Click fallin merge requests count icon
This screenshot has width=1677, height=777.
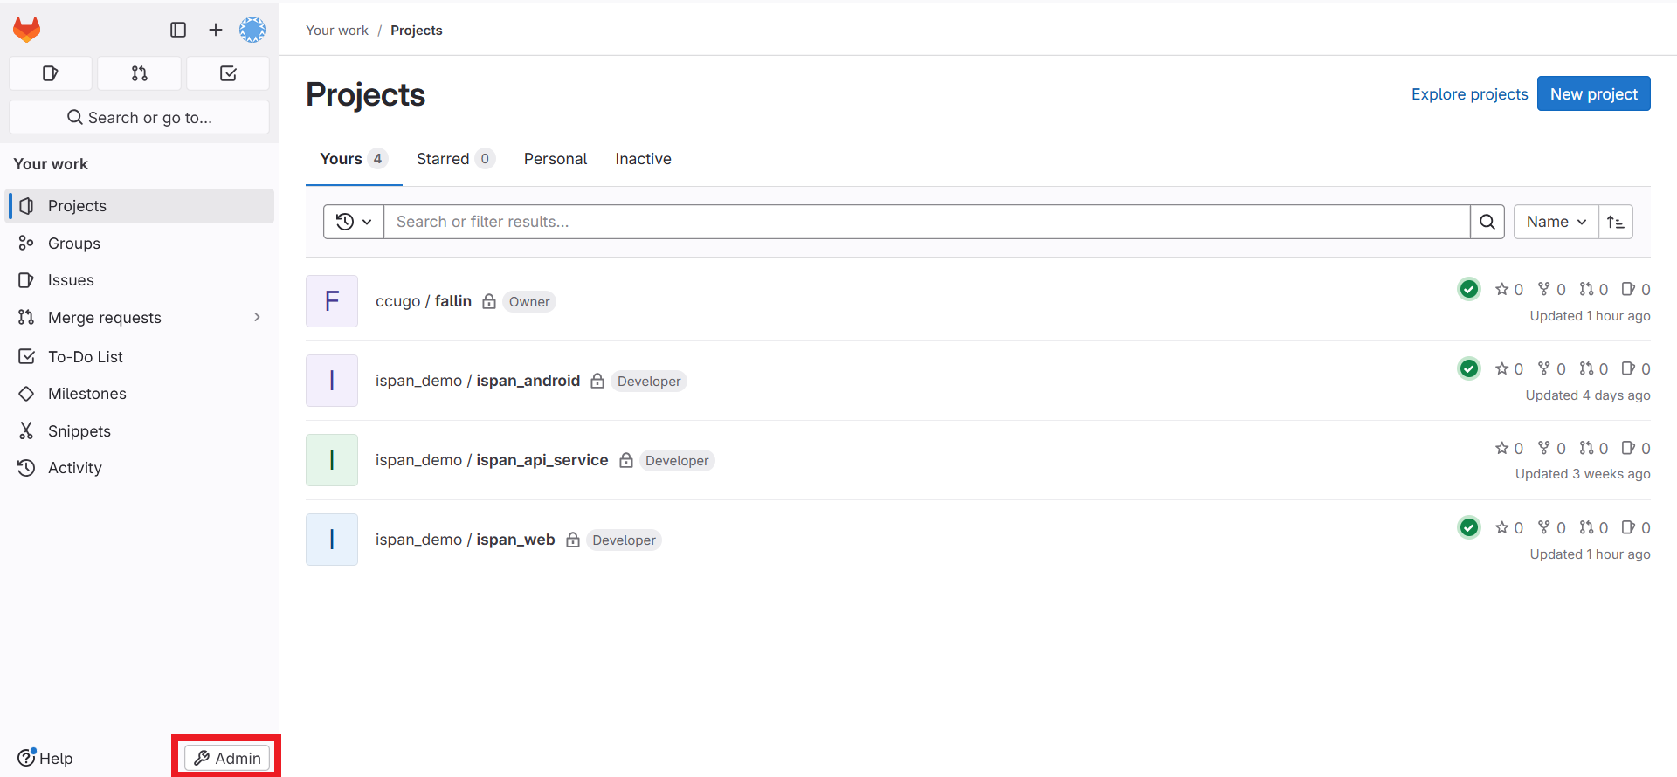point(1594,289)
